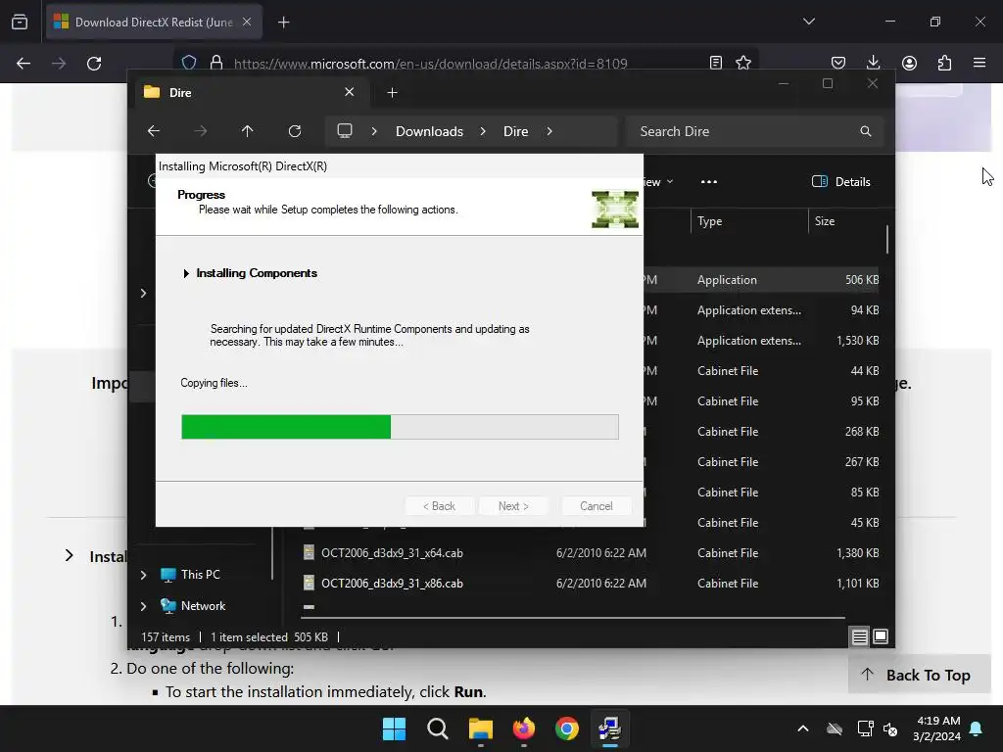The height and width of the screenshot is (752, 1003).
Task: Close the Dire Explorer tab
Action: pos(350,92)
